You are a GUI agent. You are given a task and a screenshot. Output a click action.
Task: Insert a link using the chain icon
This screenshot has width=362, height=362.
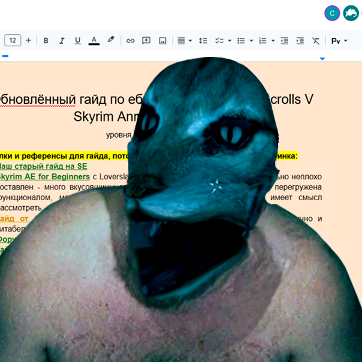pyautogui.click(x=131, y=41)
